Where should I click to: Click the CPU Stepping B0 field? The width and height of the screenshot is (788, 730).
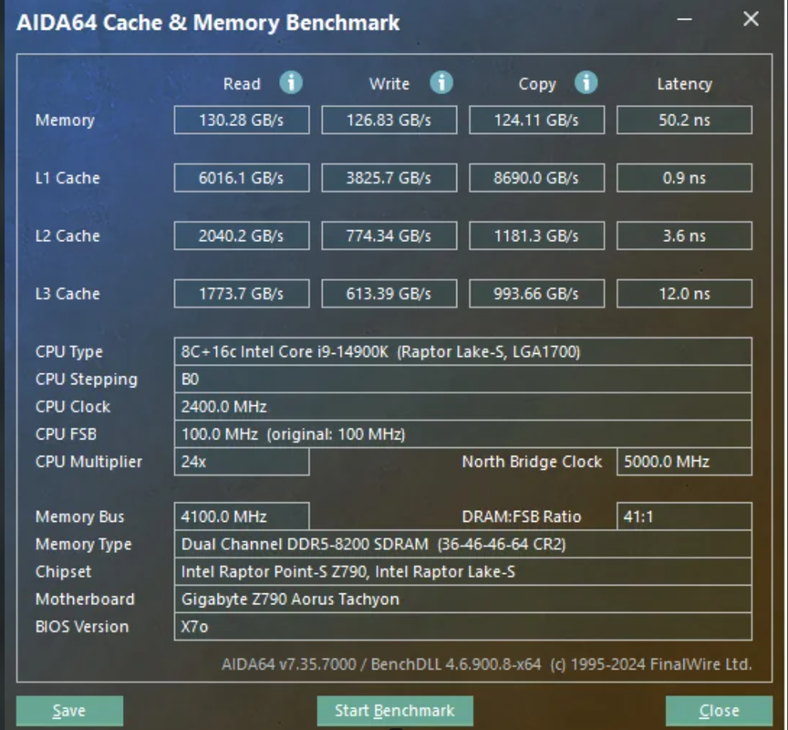coord(462,379)
